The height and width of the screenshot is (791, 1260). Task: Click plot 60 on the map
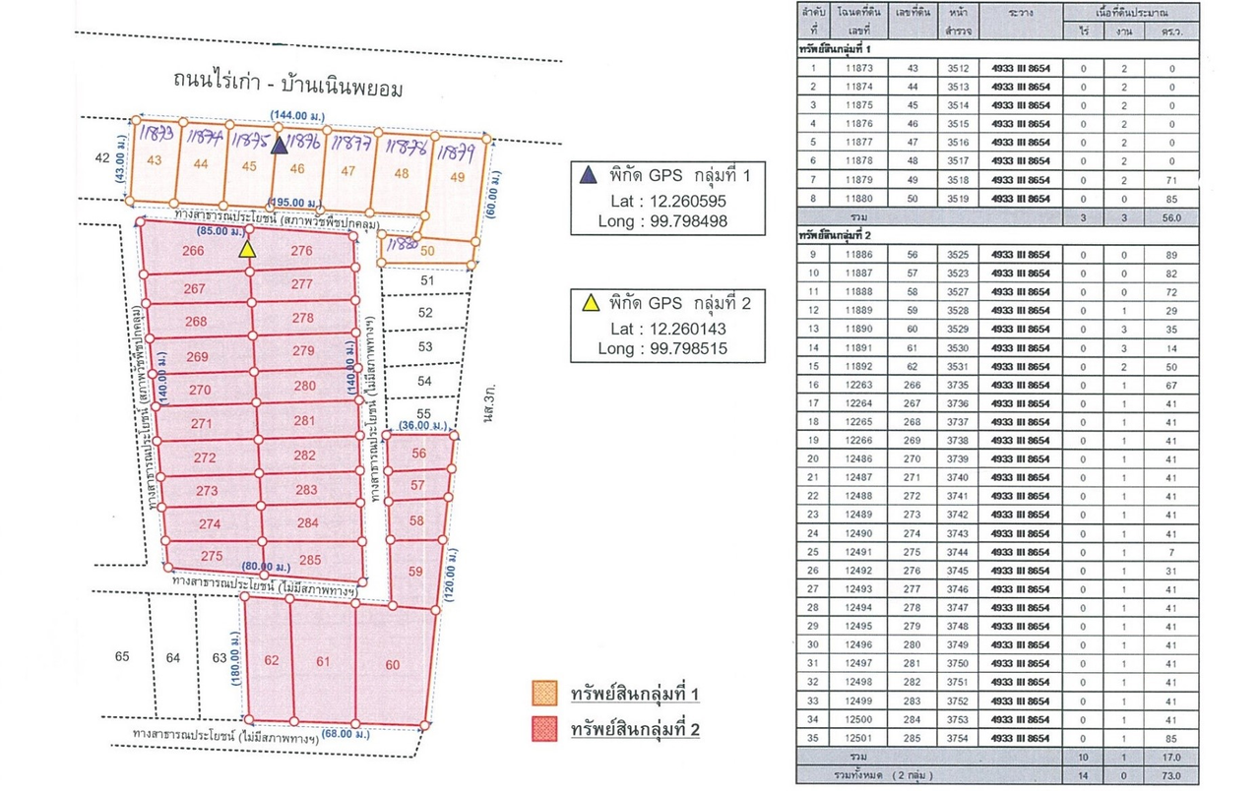pos(393,665)
